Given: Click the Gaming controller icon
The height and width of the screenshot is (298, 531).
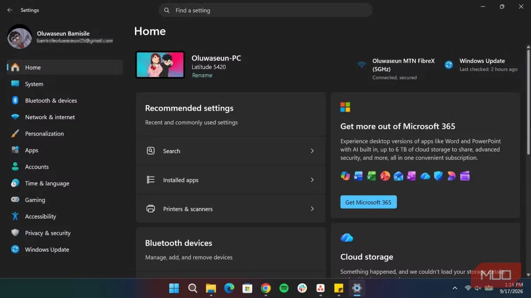Looking at the screenshot, I should point(15,200).
